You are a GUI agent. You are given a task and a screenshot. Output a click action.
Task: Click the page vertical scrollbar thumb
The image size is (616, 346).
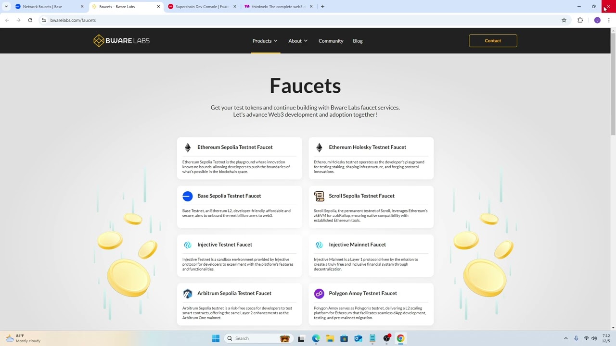click(x=613, y=85)
